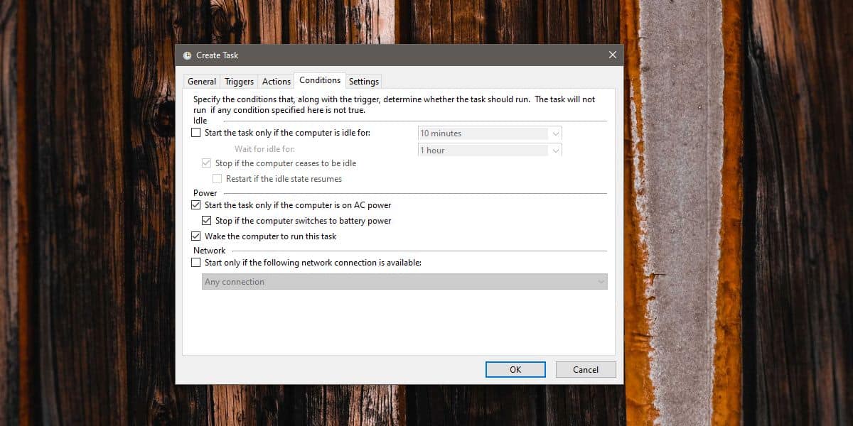The height and width of the screenshot is (426, 853).
Task: Close the Create Task dialog
Action: pyautogui.click(x=612, y=55)
